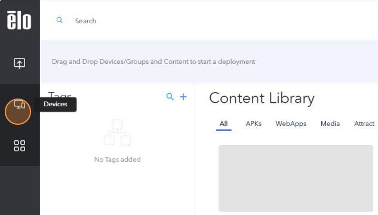Open the deployment upload sidebar icon
The height and width of the screenshot is (215, 378).
pyautogui.click(x=20, y=63)
